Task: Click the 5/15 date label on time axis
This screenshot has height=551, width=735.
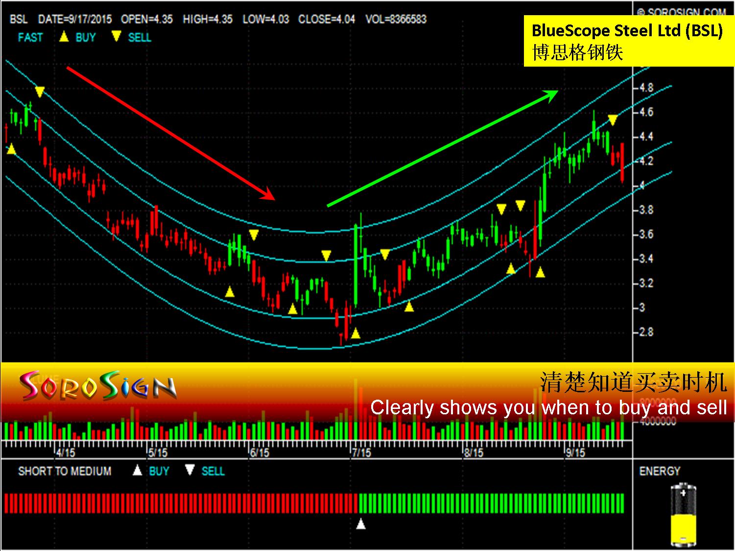Action: (158, 453)
